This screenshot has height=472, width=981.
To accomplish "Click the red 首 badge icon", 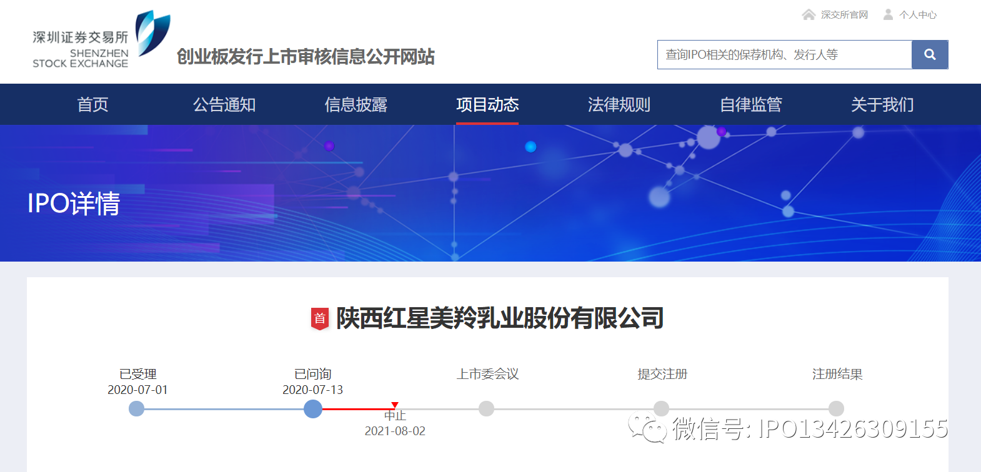I will [320, 318].
